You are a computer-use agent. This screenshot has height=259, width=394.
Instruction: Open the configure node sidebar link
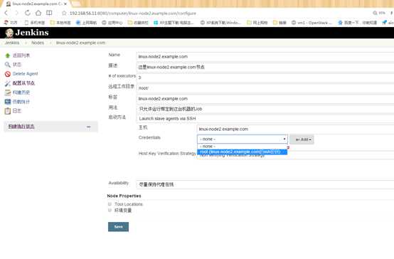pyautogui.click(x=23, y=83)
